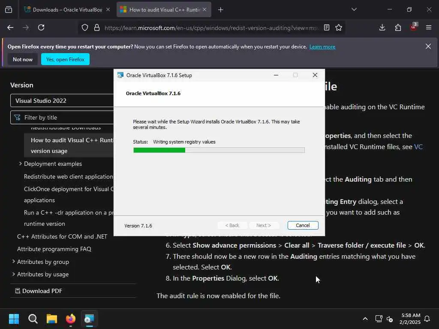Screen dimensions: 439x329
Task: Reload the current page
Action: point(41,27)
